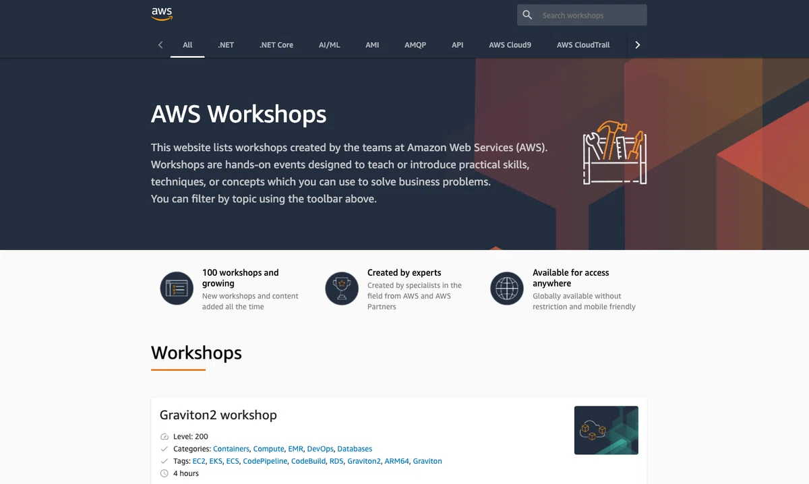Click the AWS Workshops page title
The width and height of the screenshot is (809, 484).
tap(239, 114)
